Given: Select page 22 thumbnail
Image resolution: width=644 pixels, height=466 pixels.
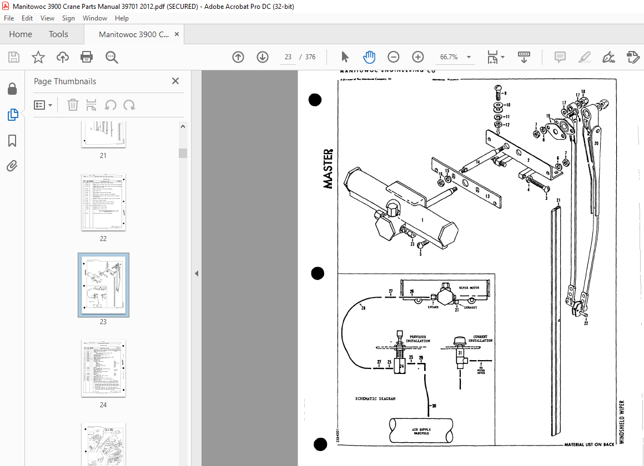Looking at the screenshot, I should click(x=103, y=202).
